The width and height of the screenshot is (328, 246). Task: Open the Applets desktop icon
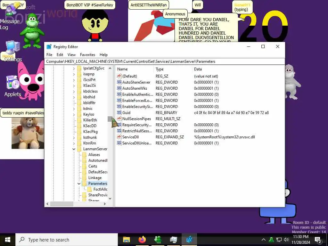[x=13, y=86]
